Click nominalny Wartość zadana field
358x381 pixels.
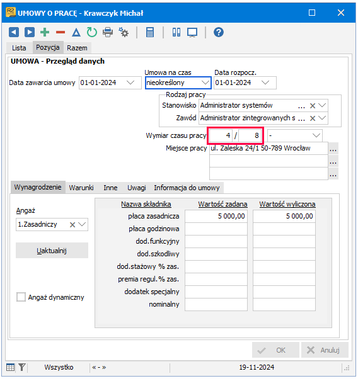(x=216, y=304)
